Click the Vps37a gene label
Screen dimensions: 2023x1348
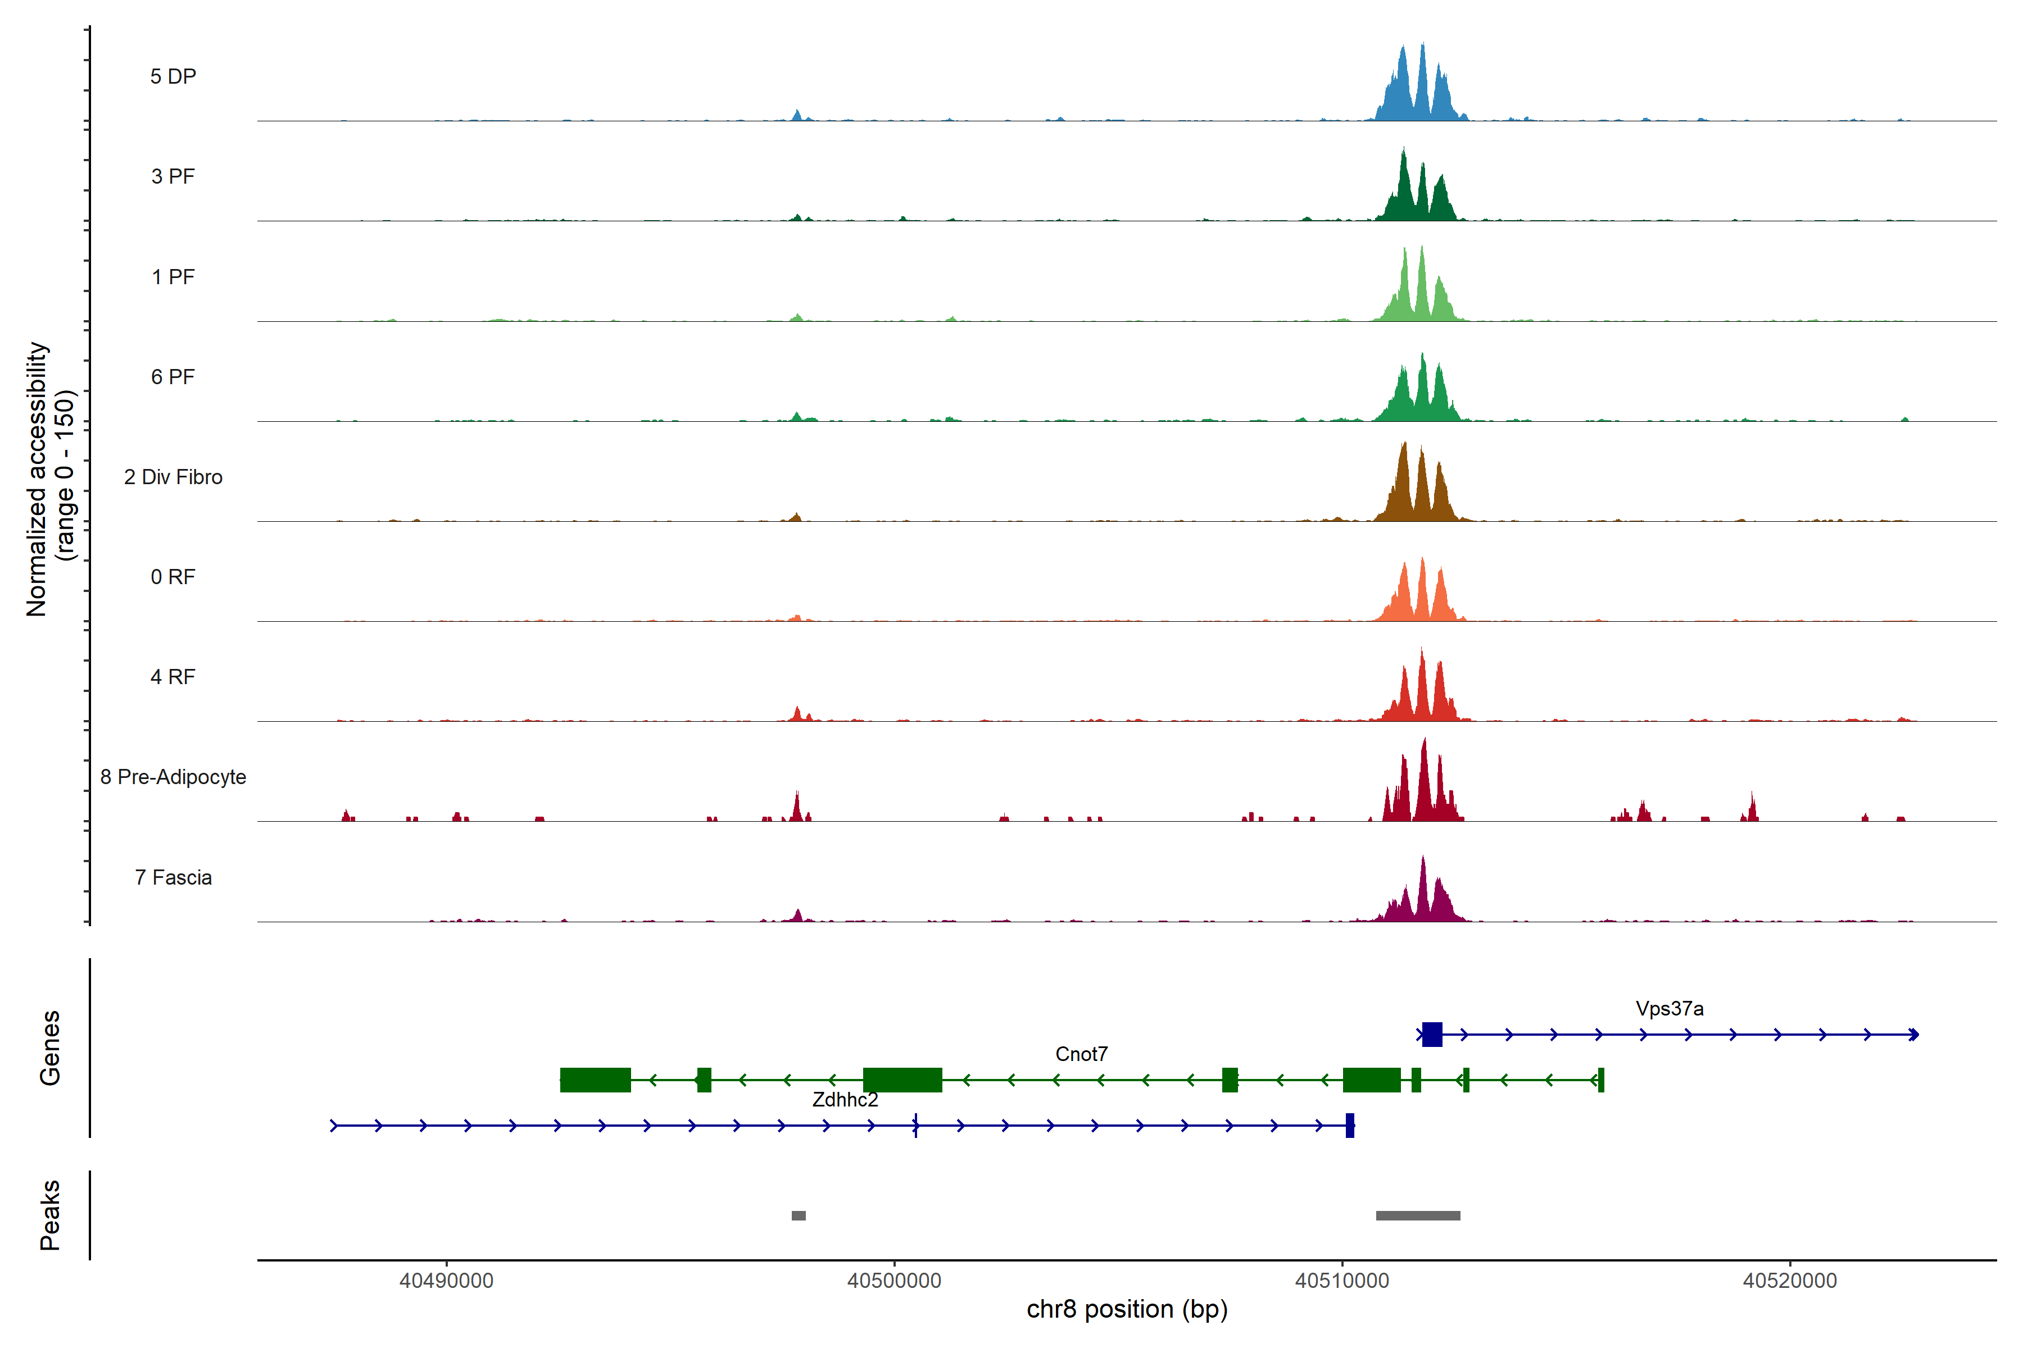pos(1668,1008)
